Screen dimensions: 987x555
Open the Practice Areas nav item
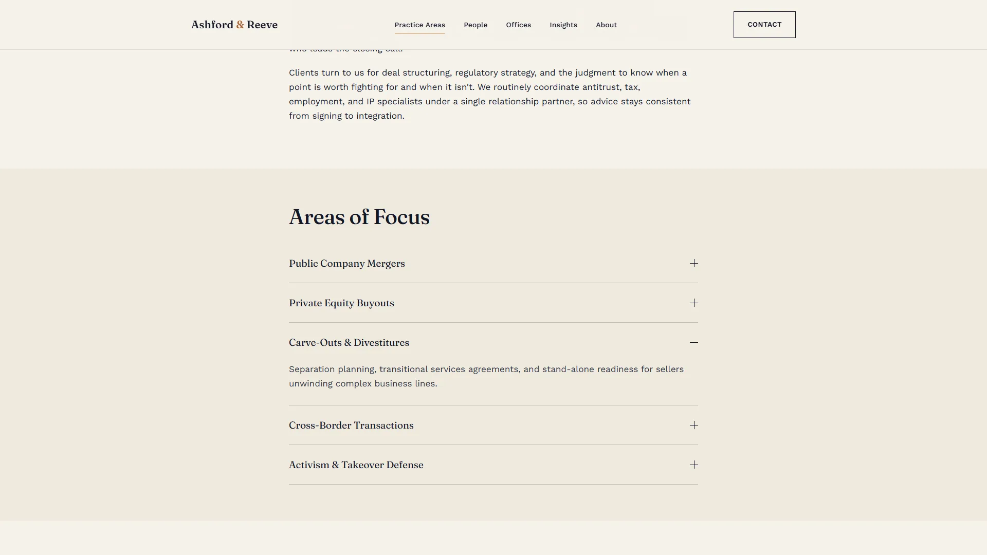(419, 25)
